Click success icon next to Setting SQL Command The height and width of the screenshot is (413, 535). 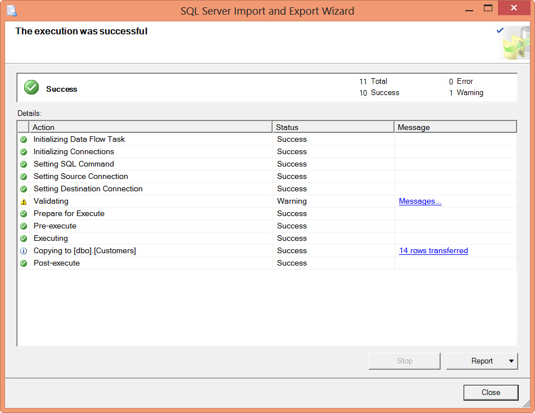24,164
